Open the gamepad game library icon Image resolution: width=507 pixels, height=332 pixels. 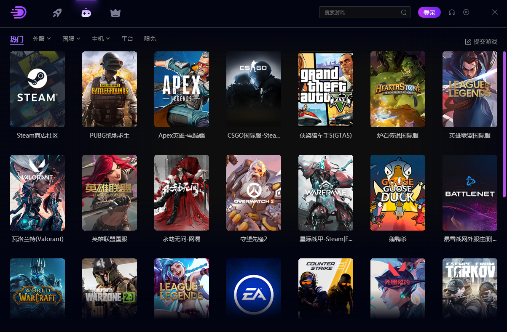point(86,13)
